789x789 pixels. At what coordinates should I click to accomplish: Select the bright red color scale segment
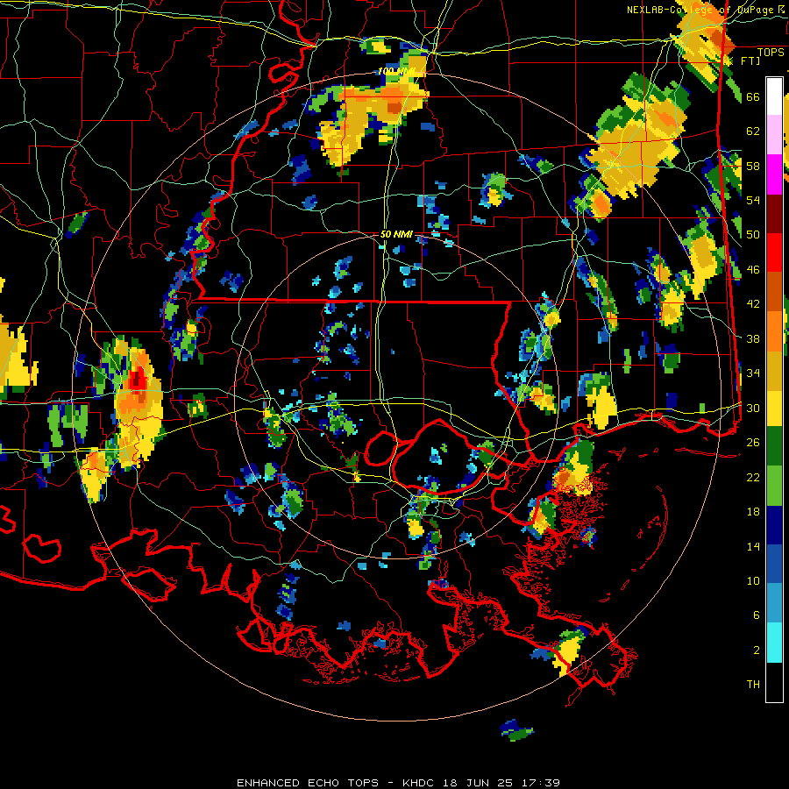point(774,252)
